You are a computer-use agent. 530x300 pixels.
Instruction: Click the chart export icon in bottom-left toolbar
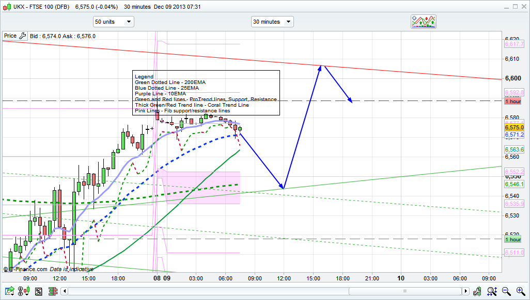pos(9,292)
